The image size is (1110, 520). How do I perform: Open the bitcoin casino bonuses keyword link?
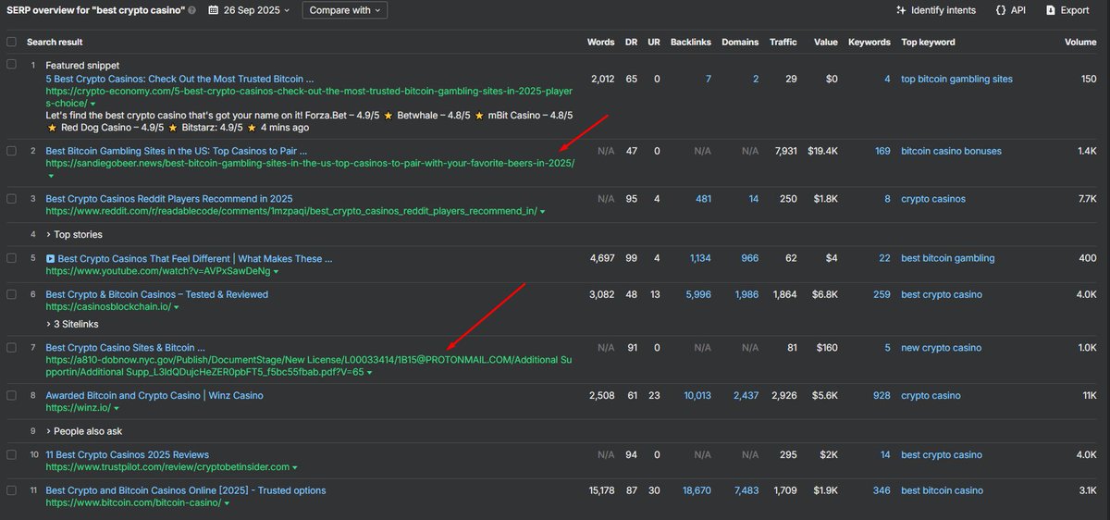[x=951, y=151]
